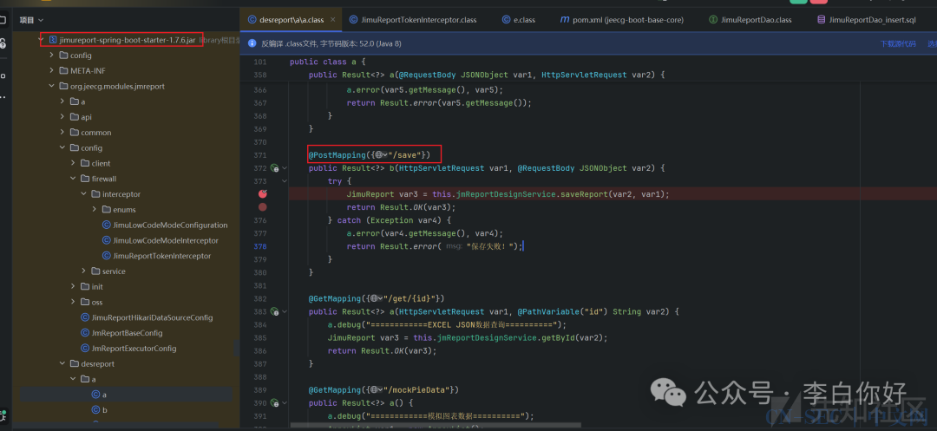Click the endpoint gutter icon on line 383
The height and width of the screenshot is (431, 937).
(x=274, y=311)
